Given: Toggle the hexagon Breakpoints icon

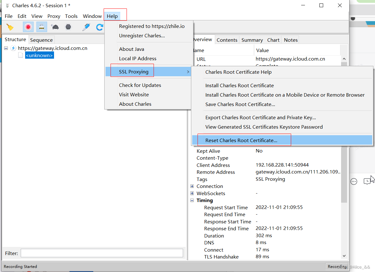Looking at the screenshot, I should [x=68, y=27].
